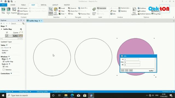
Task: Check the Statistics tool window checkbox
Action: [x=4, y=70]
